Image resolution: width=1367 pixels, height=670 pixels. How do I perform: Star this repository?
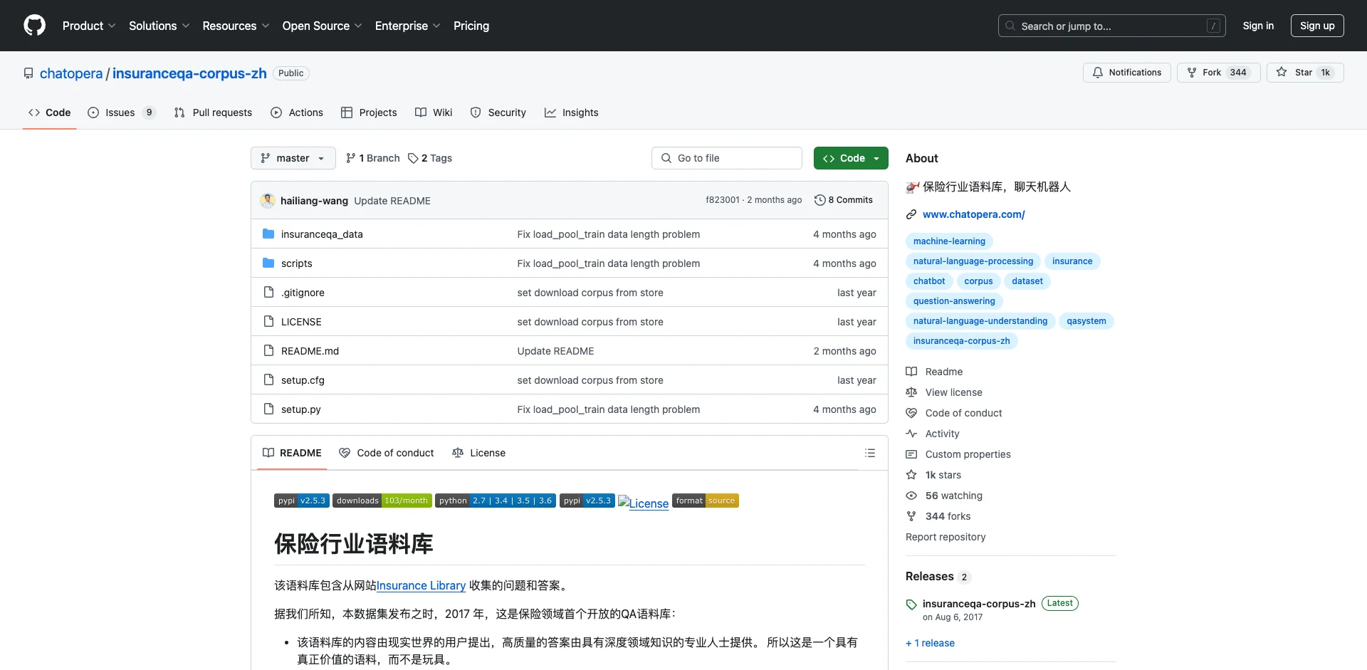click(x=1304, y=73)
